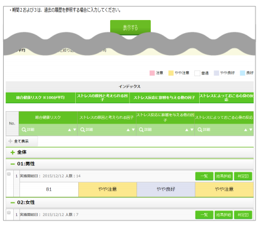
Task: Open 判定図 for the 男性 entry
Action: coord(243,176)
